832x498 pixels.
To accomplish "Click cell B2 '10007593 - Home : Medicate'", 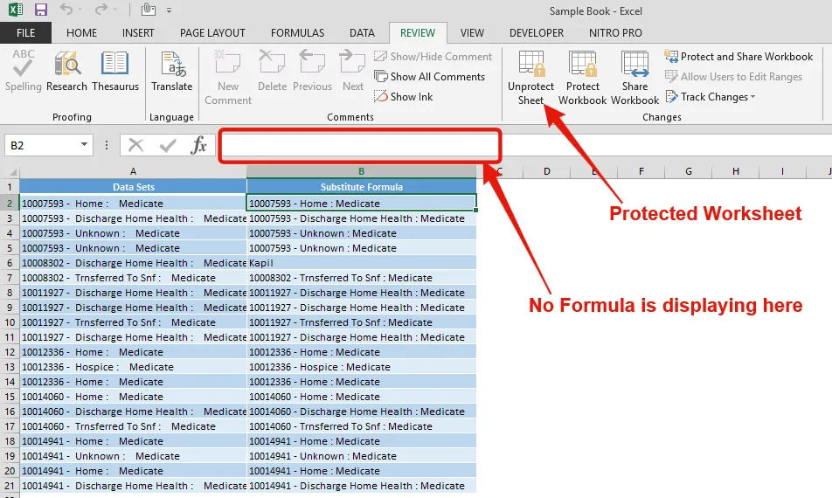I will 361,203.
